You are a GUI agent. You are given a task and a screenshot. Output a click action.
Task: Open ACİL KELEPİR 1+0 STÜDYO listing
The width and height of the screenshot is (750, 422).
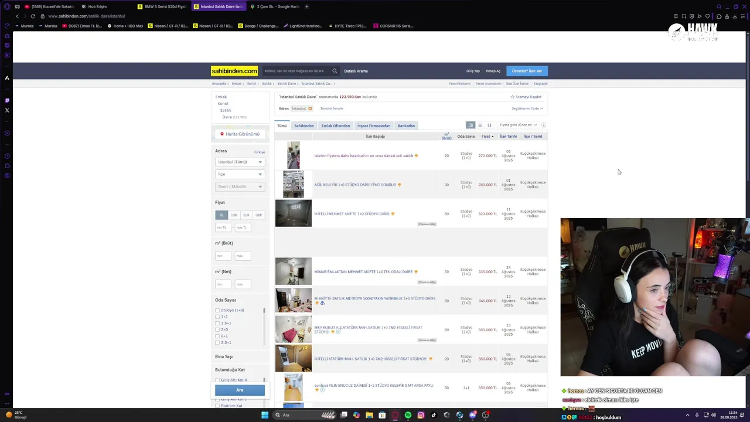coord(355,185)
